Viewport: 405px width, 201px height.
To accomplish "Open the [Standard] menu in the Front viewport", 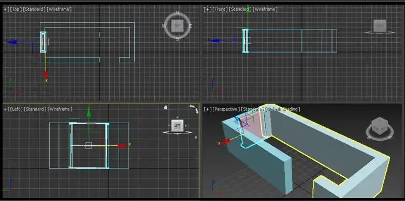I will [x=240, y=9].
